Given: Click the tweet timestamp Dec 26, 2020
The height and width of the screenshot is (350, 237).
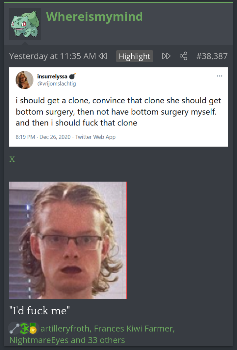Looking at the screenshot, I should point(55,137).
